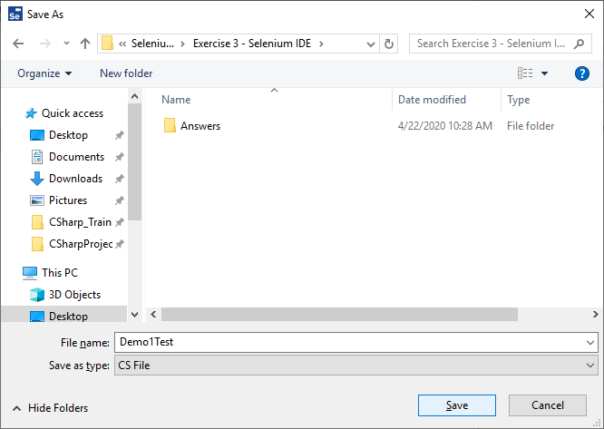Click the Pictures image icon
The width and height of the screenshot is (604, 429).
(x=37, y=200)
